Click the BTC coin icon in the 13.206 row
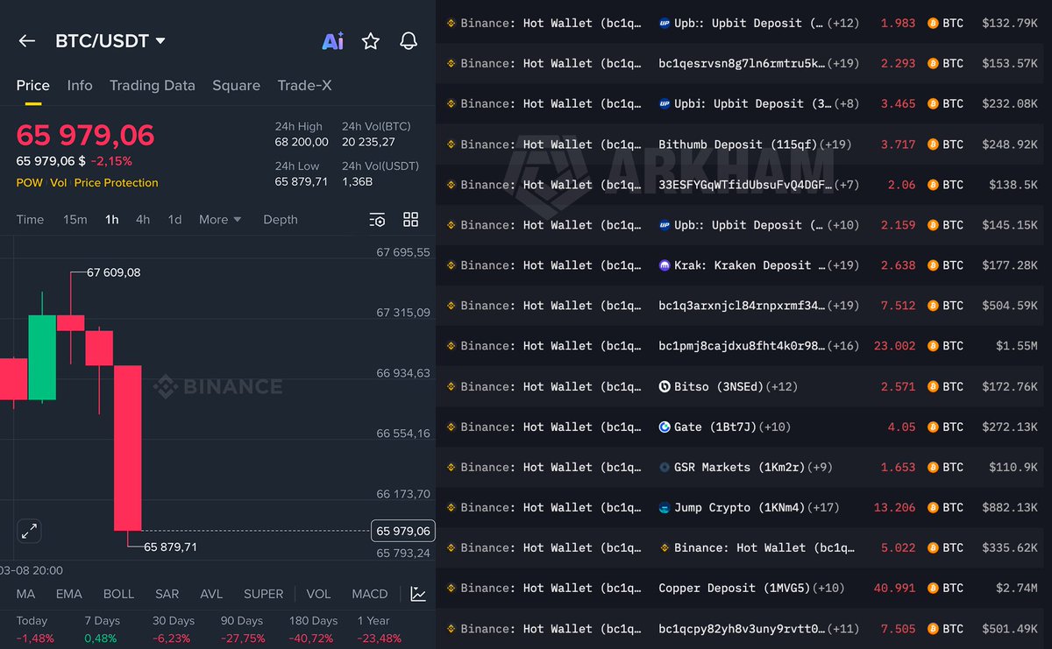The width and height of the screenshot is (1052, 649). click(x=933, y=507)
